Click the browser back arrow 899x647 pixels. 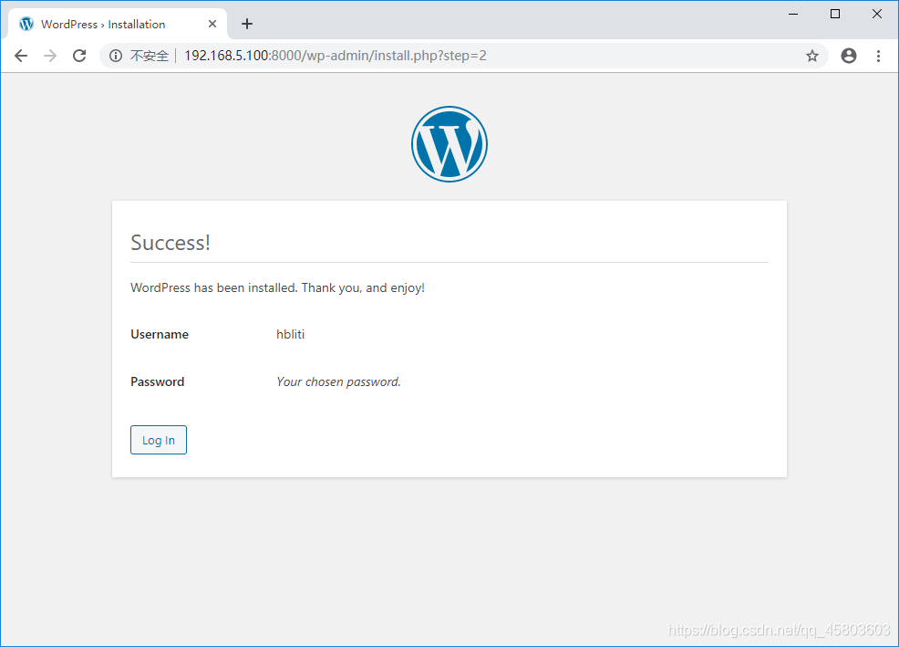21,56
